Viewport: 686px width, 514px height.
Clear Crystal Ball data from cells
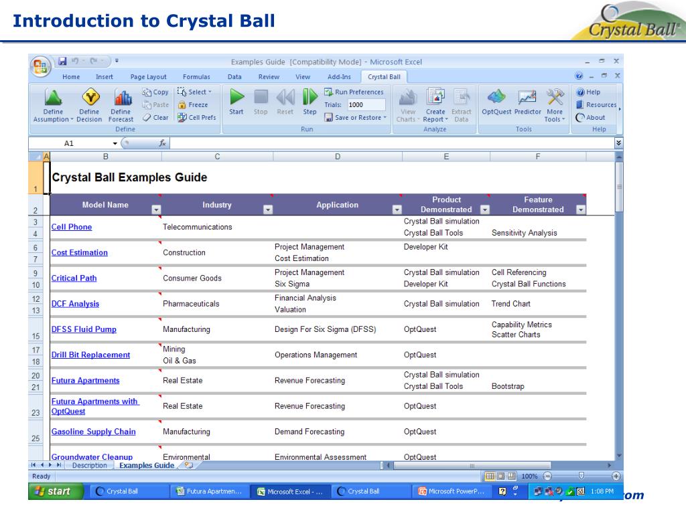pos(155,118)
